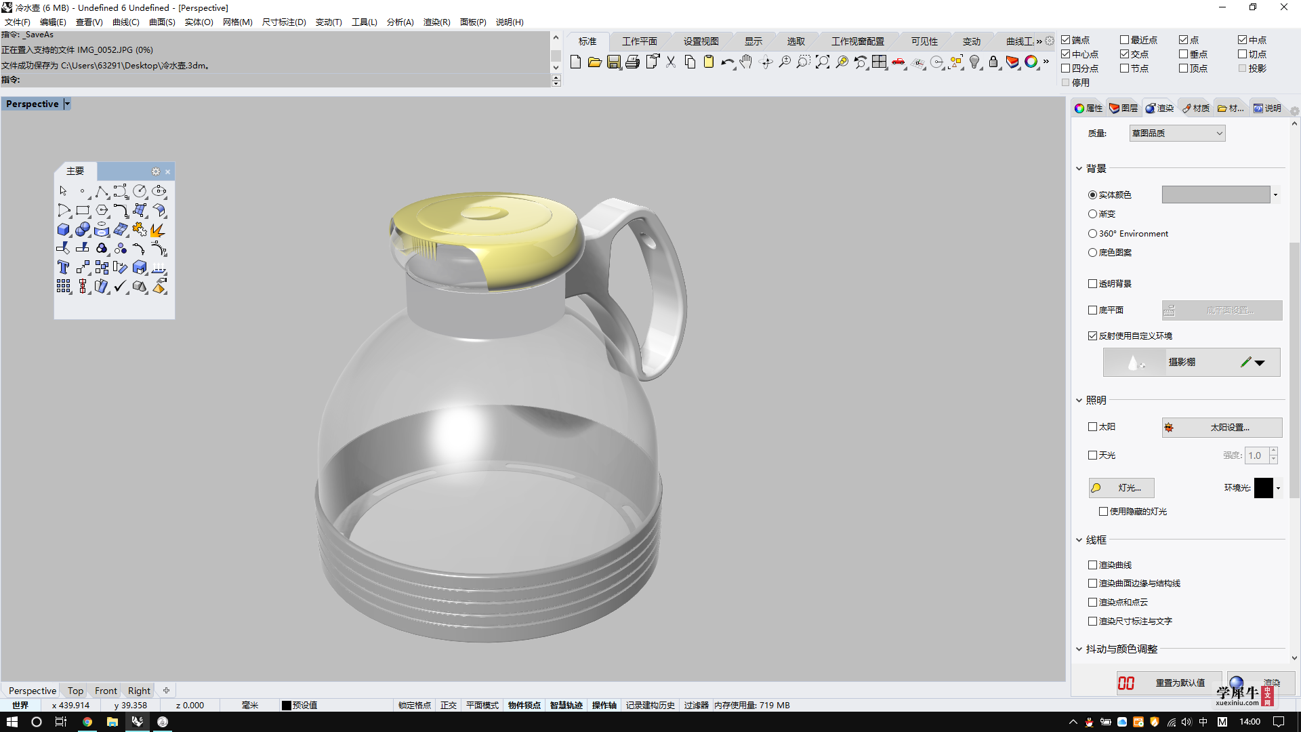The width and height of the screenshot is (1301, 732).
Task: Switch to the 材质 panel tab
Action: click(1196, 108)
